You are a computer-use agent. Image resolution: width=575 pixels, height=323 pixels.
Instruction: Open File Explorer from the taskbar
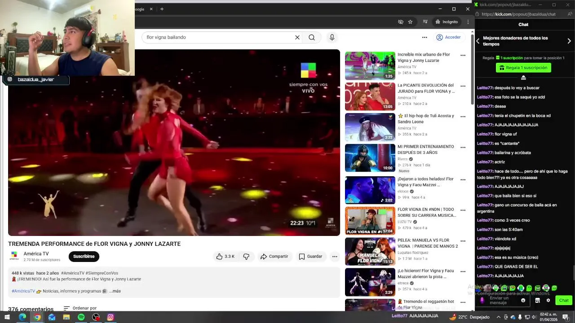click(x=66, y=317)
